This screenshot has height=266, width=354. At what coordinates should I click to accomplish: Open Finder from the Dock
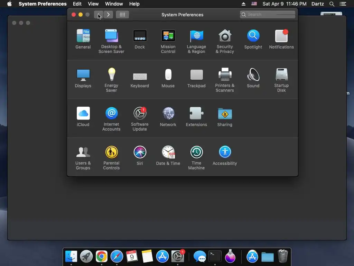click(71, 256)
